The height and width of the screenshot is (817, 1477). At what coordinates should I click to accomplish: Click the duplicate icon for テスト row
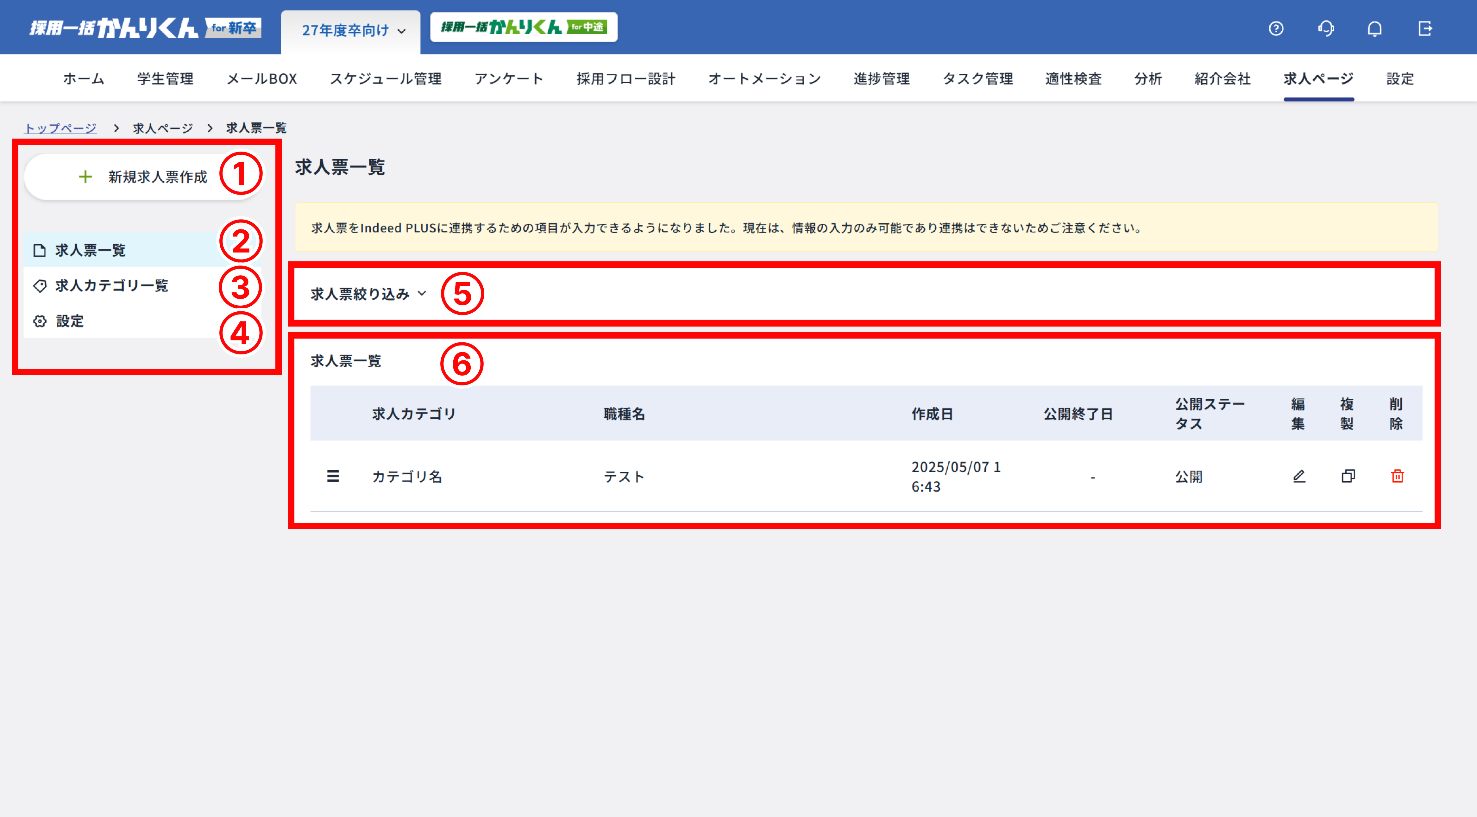[x=1348, y=476]
